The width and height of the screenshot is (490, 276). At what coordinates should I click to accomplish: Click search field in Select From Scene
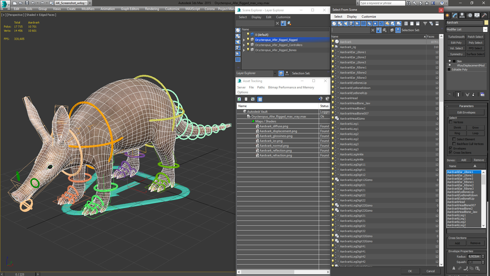(x=351, y=30)
